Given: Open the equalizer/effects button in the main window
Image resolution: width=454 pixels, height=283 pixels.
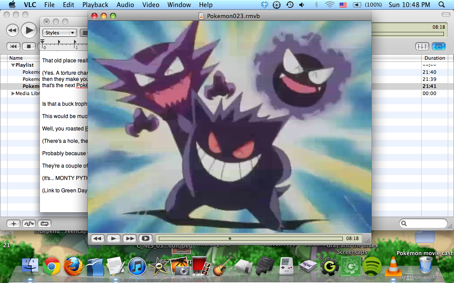Looking at the screenshot, I should click(422, 46).
